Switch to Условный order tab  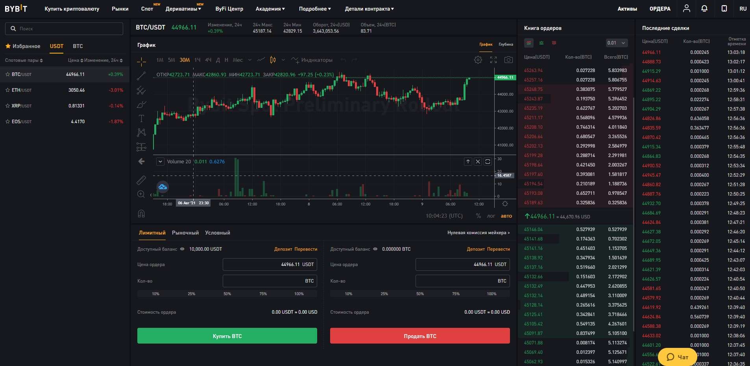pos(218,233)
